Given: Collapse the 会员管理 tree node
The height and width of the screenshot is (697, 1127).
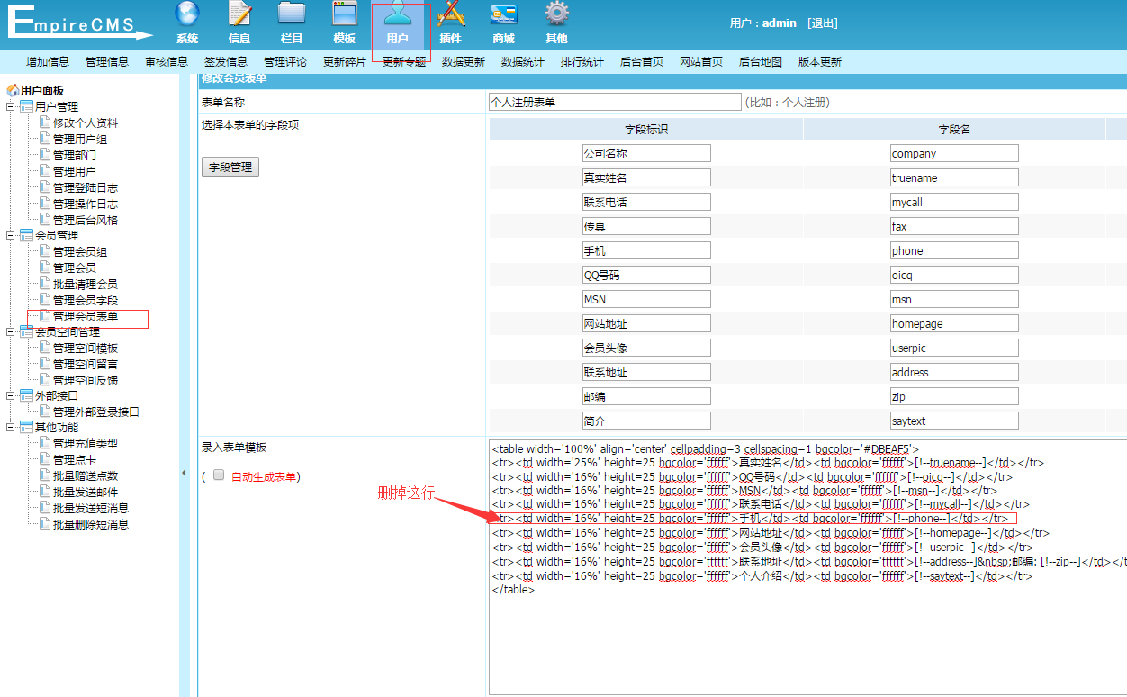Looking at the screenshot, I should 11,236.
